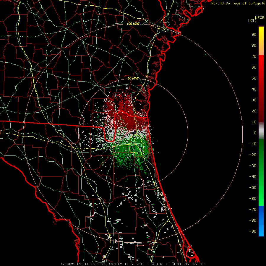This screenshot has width=266, height=266.
Task: Click the 40 value on the velocity scale
Action: (x=254, y=89)
